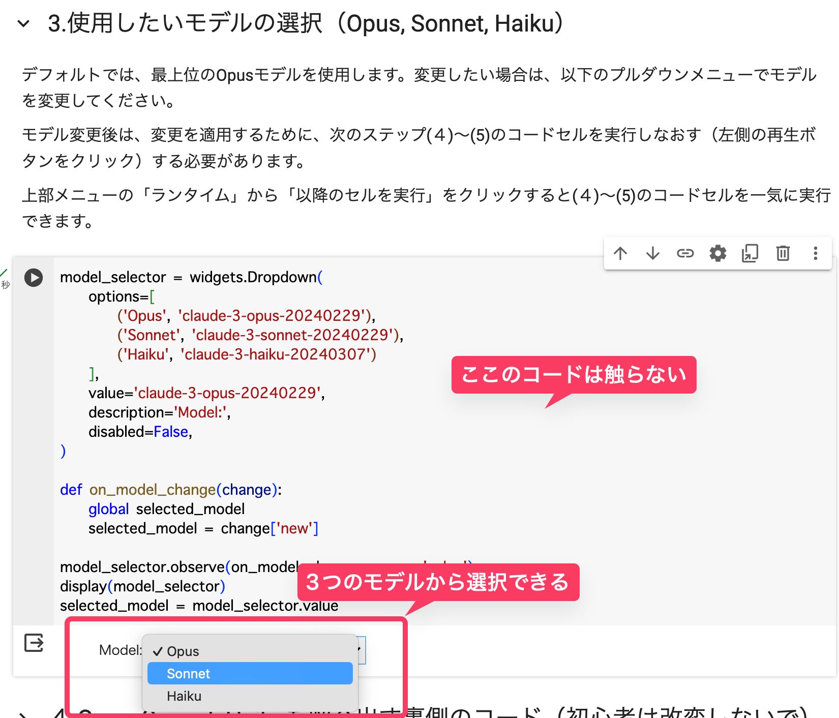This screenshot has width=839, height=718.
Task: Open the cell settings gear icon
Action: (x=717, y=253)
